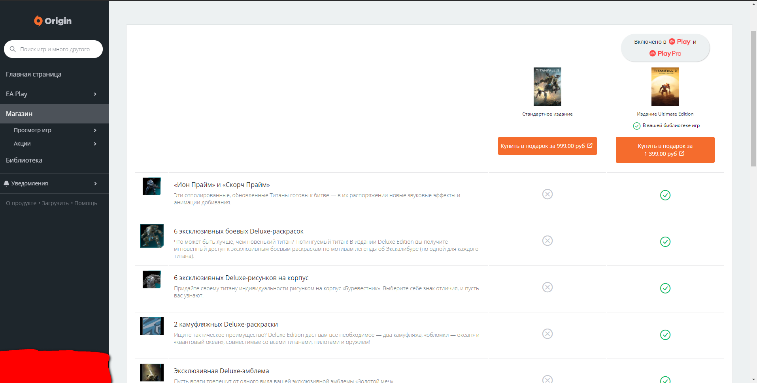Image resolution: width=757 pixels, height=383 pixels.
Task: Click the камуфляжных Deluxe-раскраски thumbnail
Action: [x=152, y=326]
